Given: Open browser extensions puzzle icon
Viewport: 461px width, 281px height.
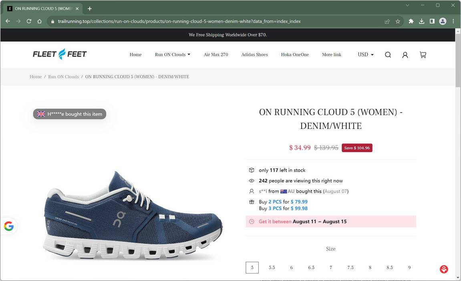Looking at the screenshot, I should tap(411, 21).
